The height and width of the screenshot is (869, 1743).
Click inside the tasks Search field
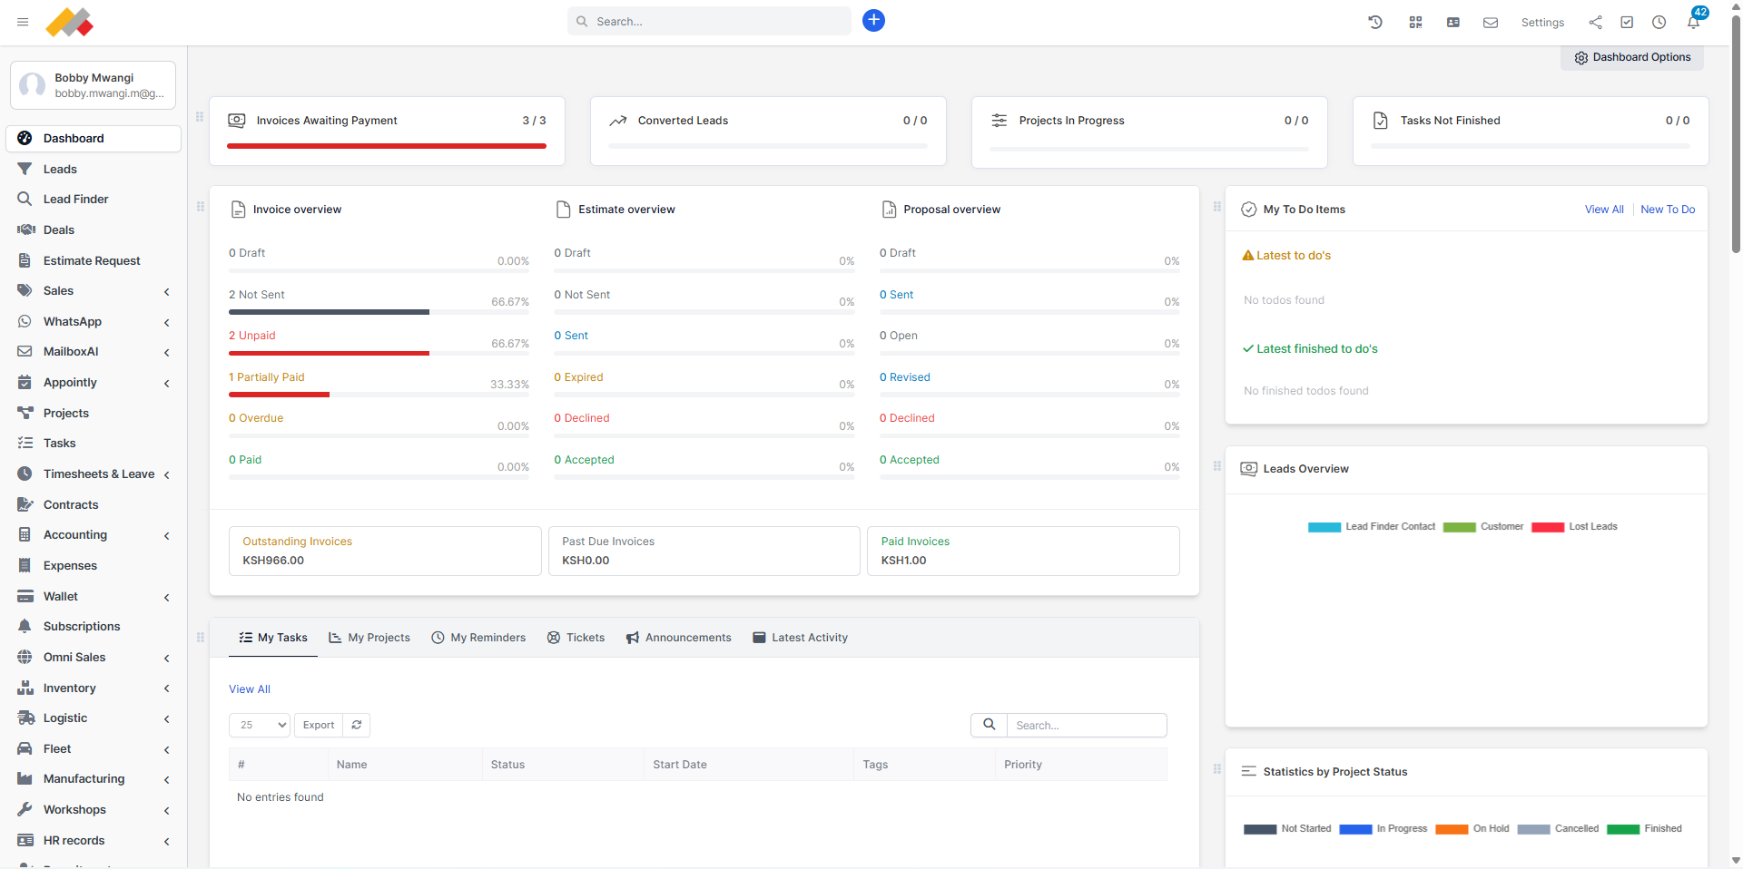click(1086, 725)
